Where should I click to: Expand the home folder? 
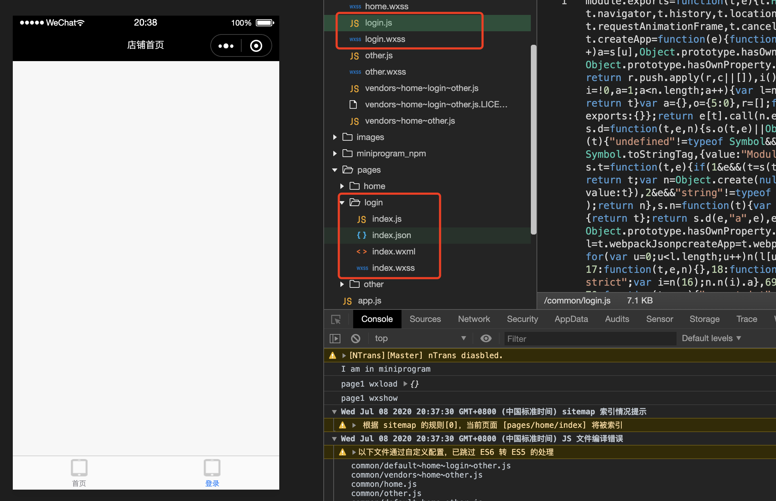[342, 186]
